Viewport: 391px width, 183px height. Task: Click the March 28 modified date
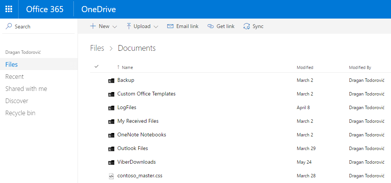306,176
